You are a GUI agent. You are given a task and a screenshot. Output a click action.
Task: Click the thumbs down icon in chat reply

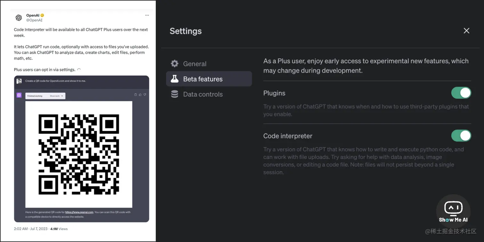[145, 95]
